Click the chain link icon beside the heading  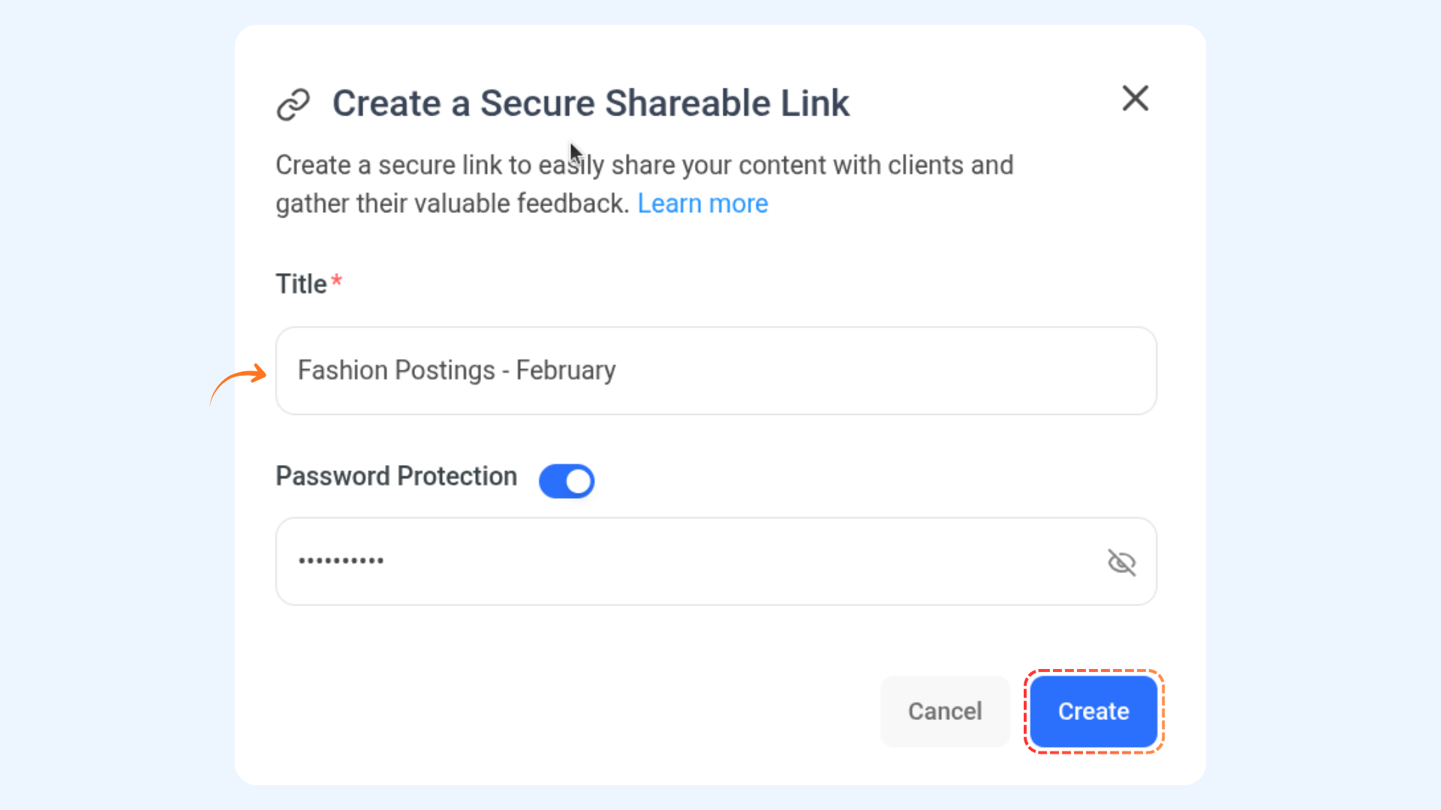coord(293,104)
